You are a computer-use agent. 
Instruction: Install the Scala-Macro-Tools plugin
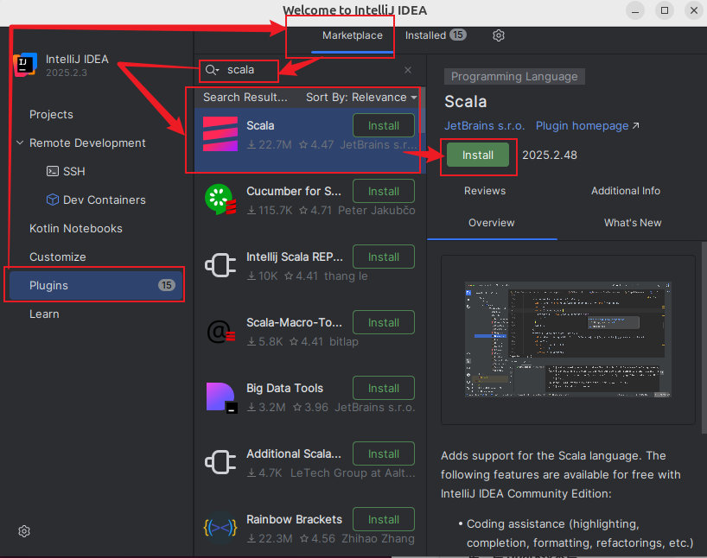[x=383, y=323]
